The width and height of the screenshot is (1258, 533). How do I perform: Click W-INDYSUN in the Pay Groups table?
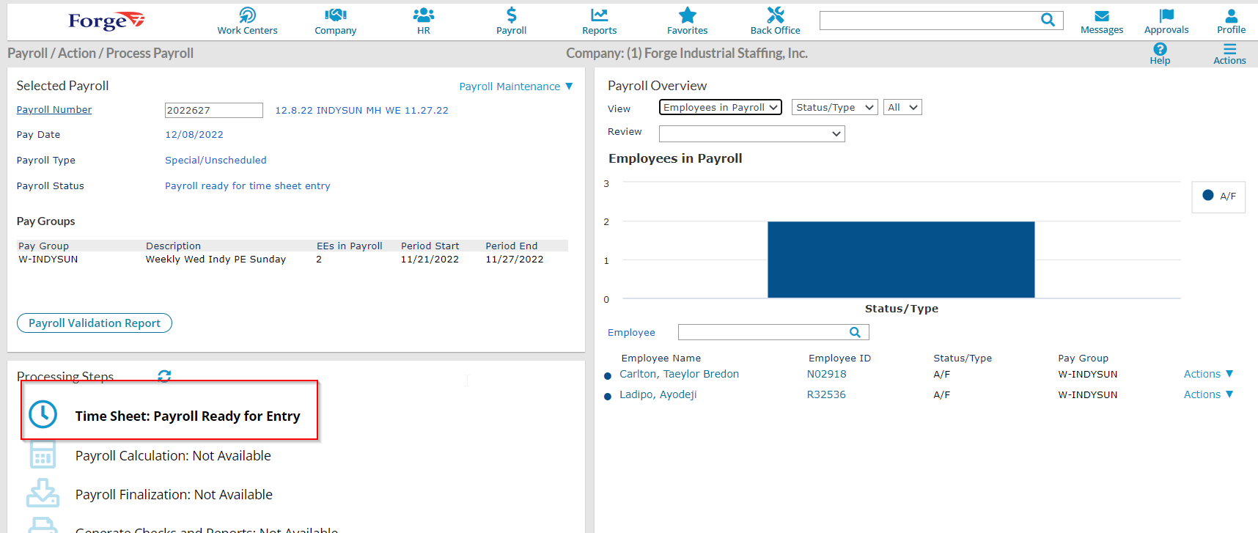(48, 259)
